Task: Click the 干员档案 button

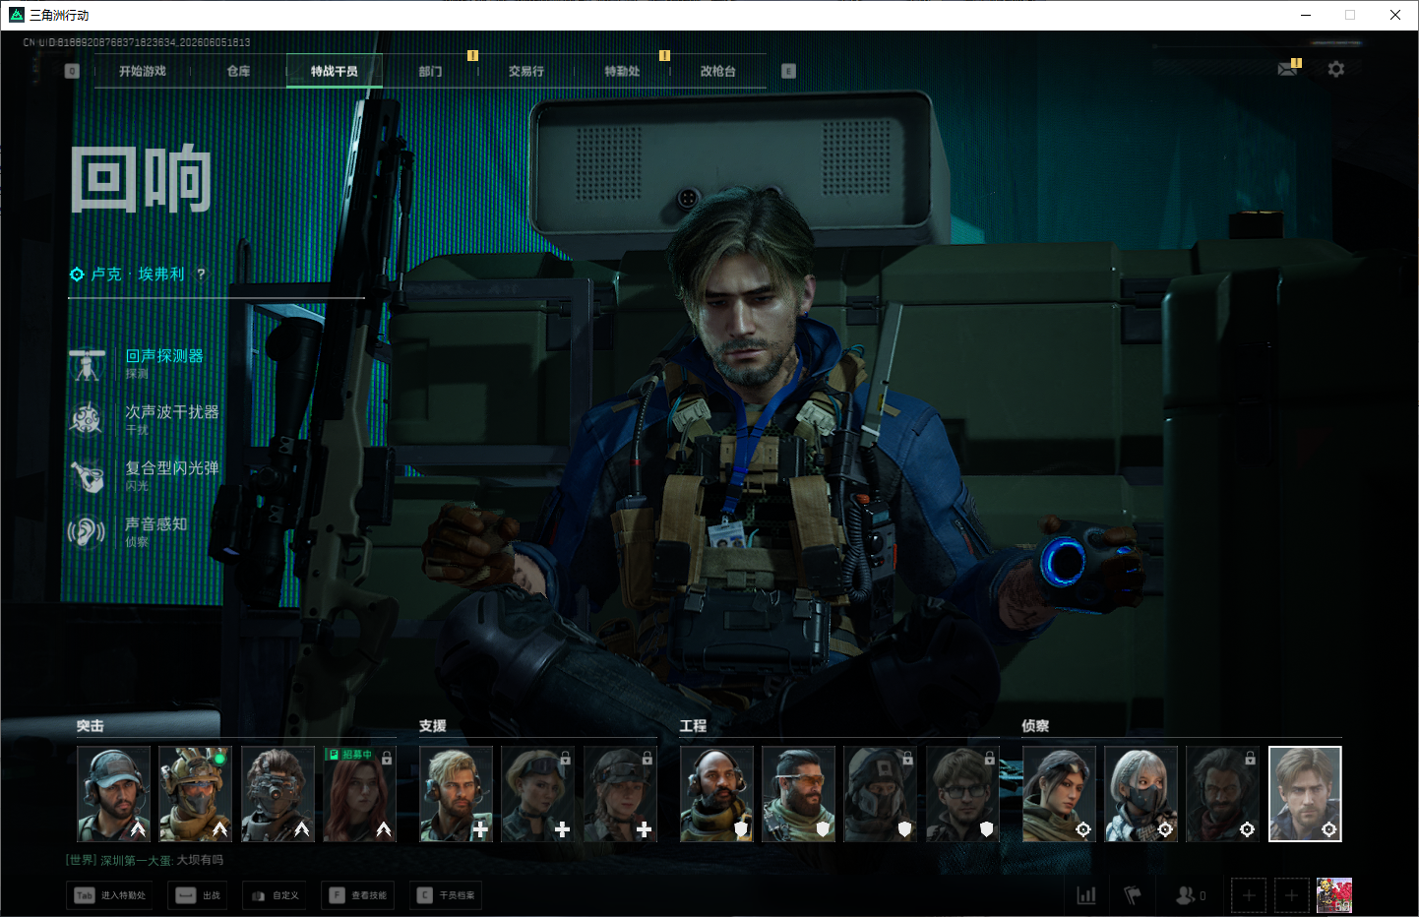Action: coord(446,895)
